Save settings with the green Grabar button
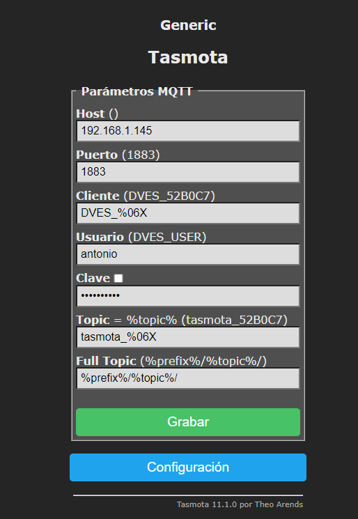358x519 pixels. 188,422
